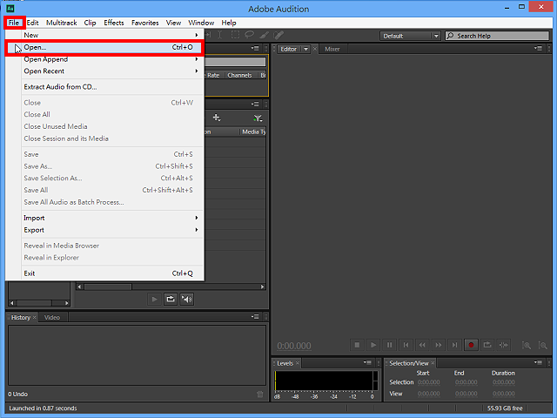This screenshot has height=418, width=557.
Task: Click the Selection End time value
Action: pyautogui.click(x=466, y=382)
